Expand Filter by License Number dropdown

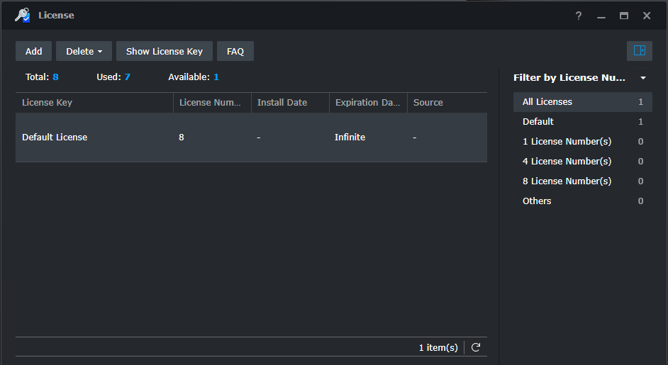tap(643, 77)
